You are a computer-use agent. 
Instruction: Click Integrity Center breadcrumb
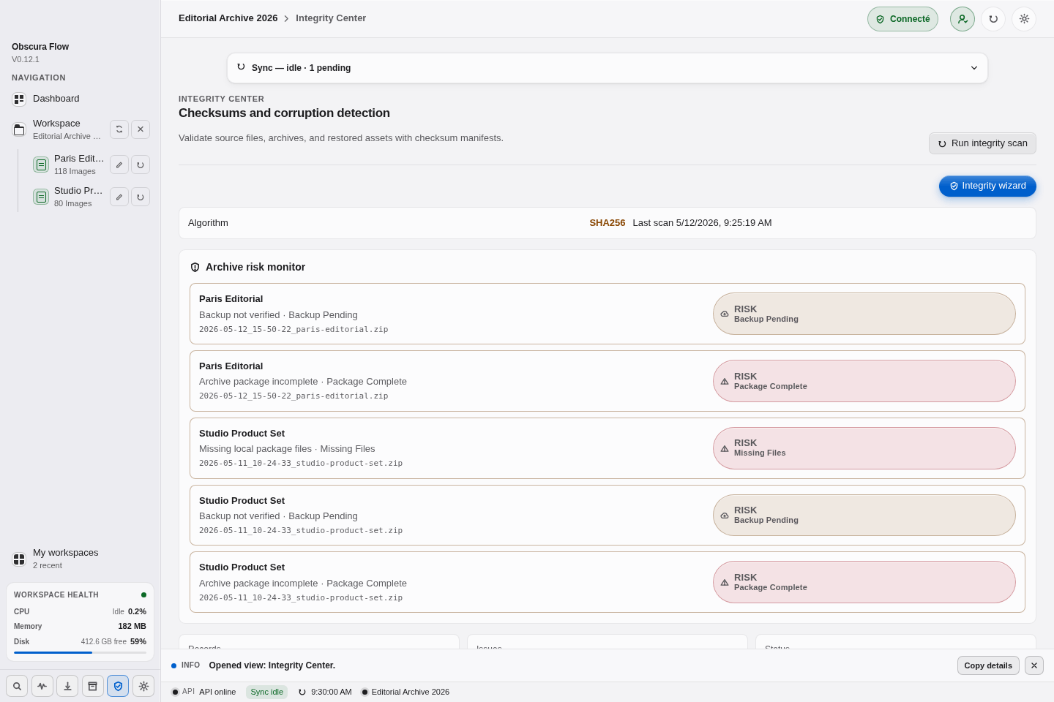coord(331,18)
